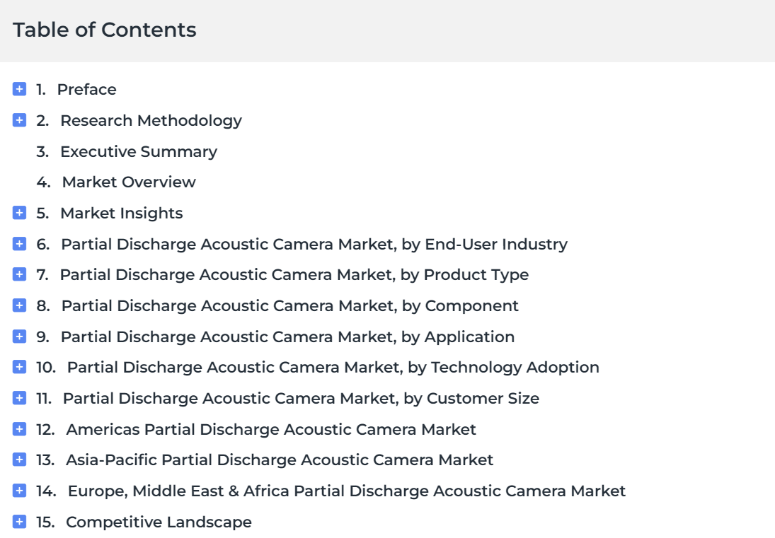Select Research Methodology chapter title
Viewport: 775px width, 538px height.
tap(151, 120)
